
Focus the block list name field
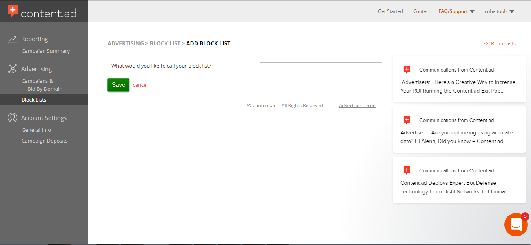point(320,68)
